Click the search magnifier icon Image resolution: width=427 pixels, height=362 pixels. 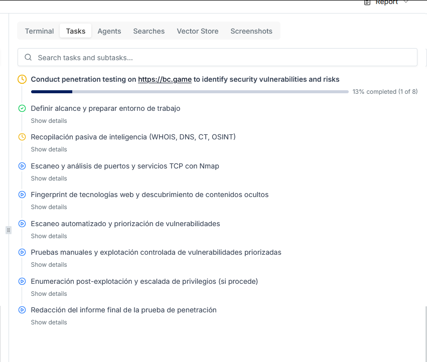point(28,58)
